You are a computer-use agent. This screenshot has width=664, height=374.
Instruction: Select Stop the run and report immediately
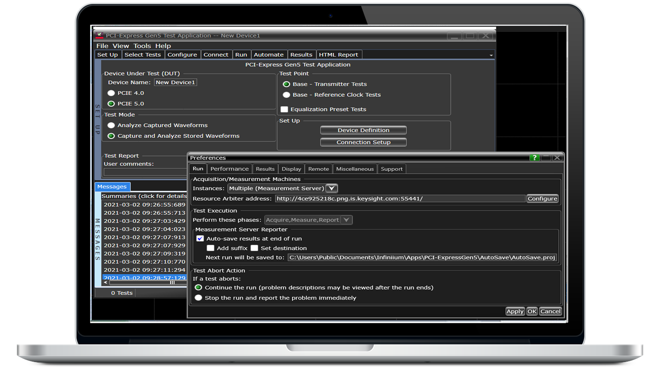[x=198, y=298]
